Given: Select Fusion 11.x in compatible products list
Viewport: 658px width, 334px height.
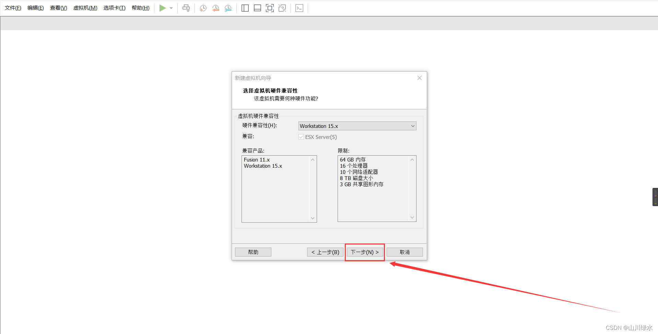Looking at the screenshot, I should click(257, 160).
